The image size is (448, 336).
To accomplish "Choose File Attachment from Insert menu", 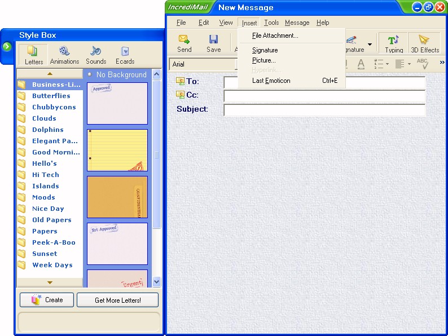I will (x=275, y=36).
